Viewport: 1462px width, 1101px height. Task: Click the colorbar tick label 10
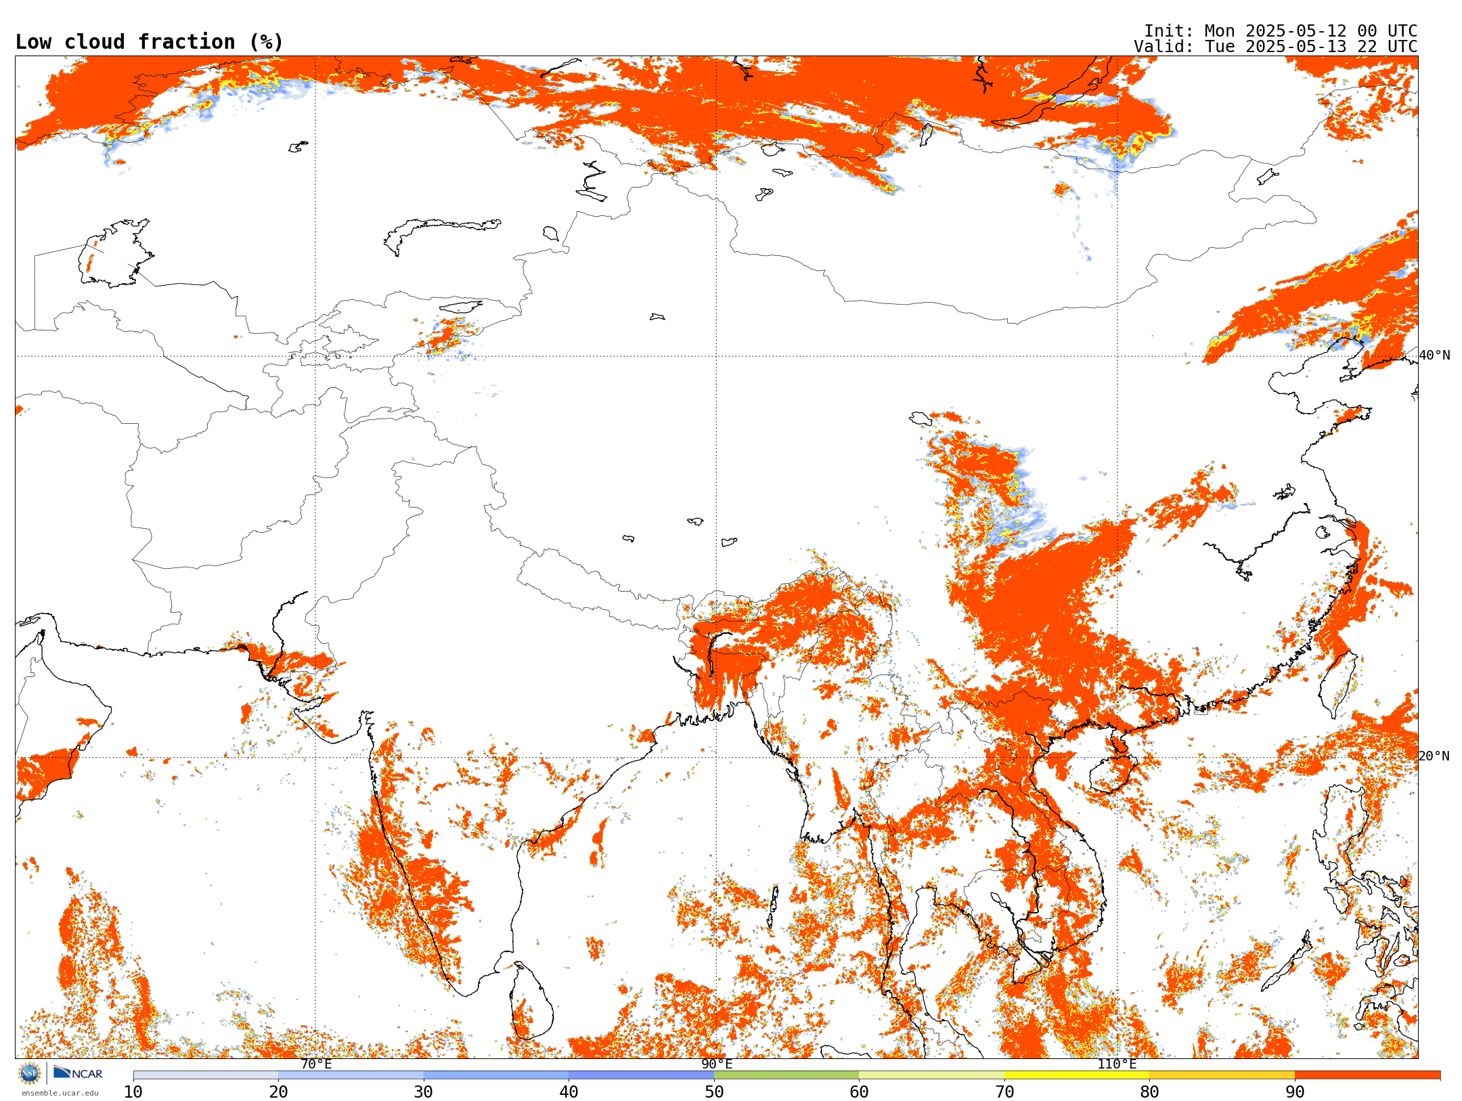coord(133,1092)
